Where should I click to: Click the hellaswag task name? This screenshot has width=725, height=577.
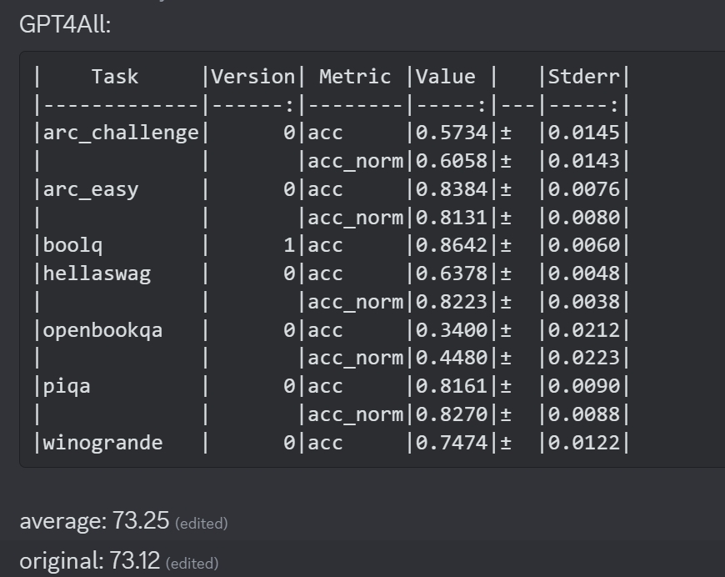tap(97, 273)
